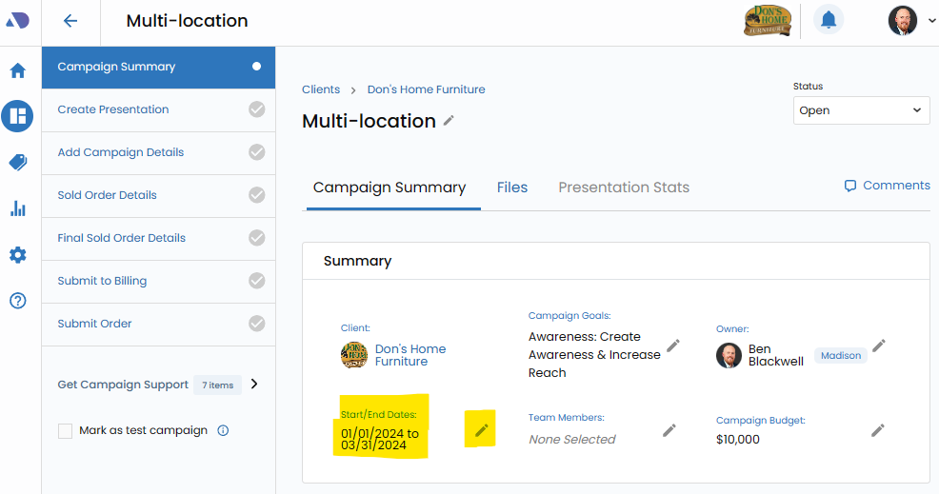This screenshot has width=939, height=494.
Task: Go to Home from sidebar icon
Action: point(17,70)
